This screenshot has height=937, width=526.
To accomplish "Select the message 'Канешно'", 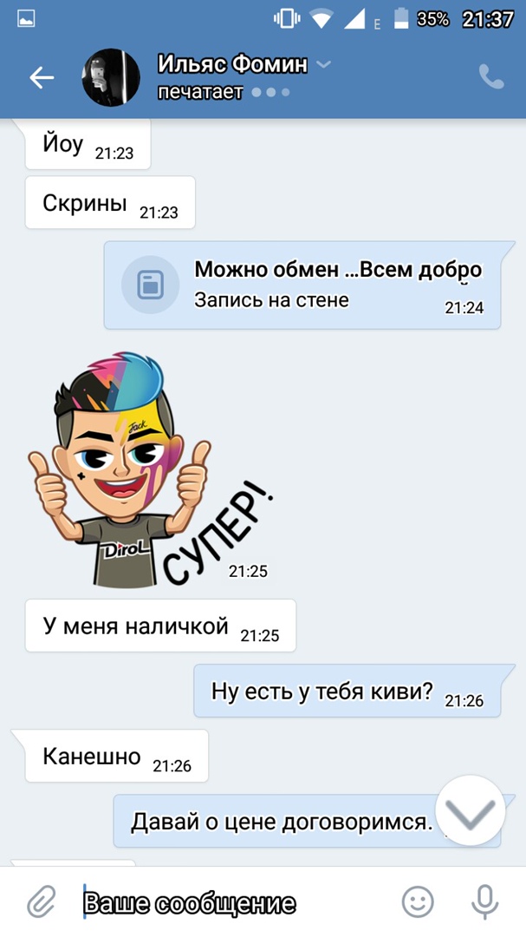I will pyautogui.click(x=116, y=756).
